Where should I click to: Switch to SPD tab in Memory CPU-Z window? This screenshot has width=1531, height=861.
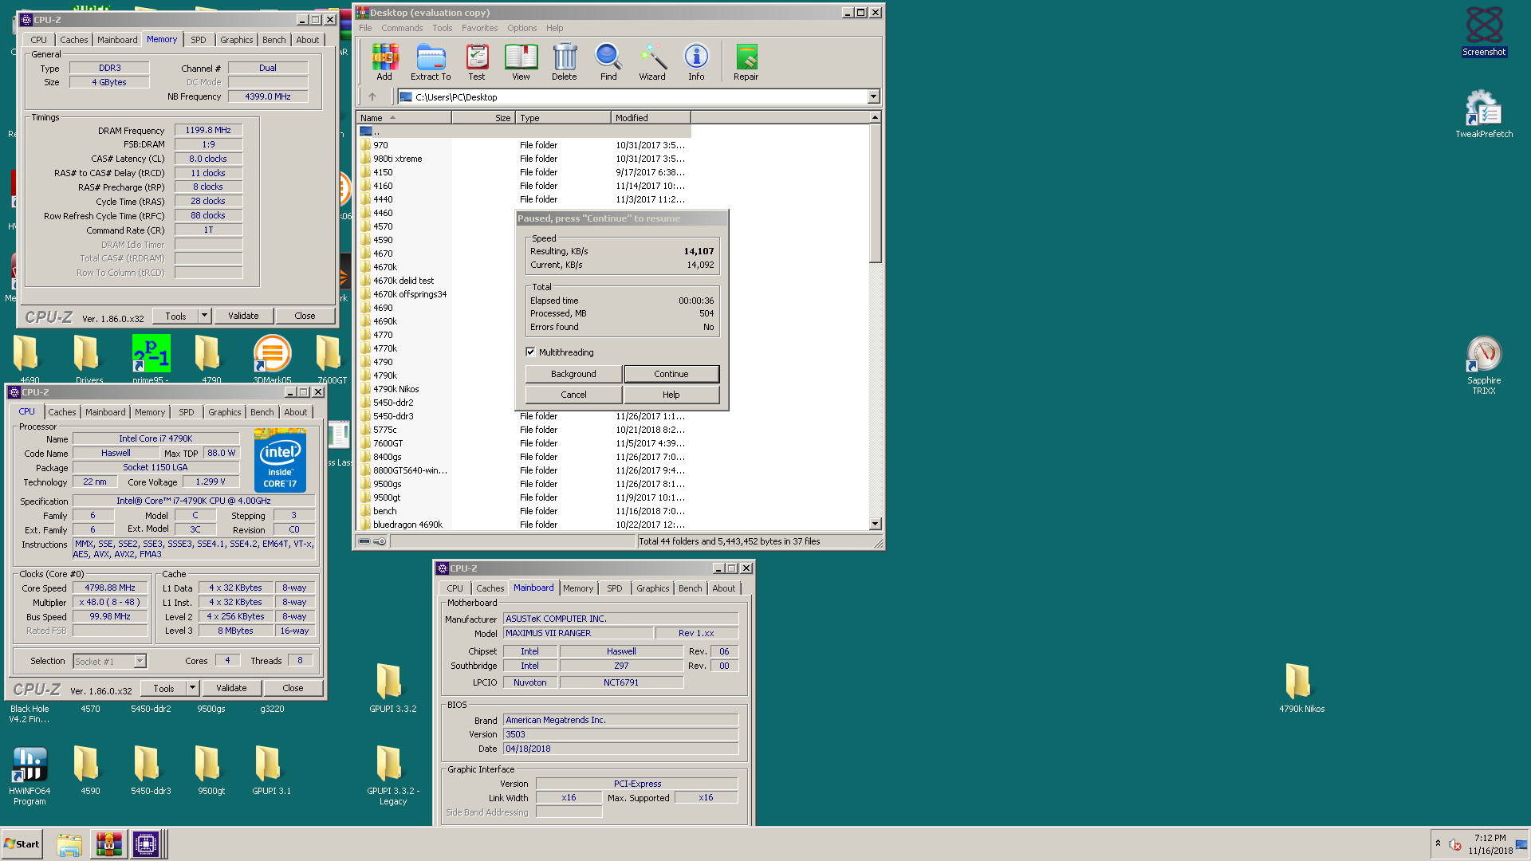pos(199,40)
